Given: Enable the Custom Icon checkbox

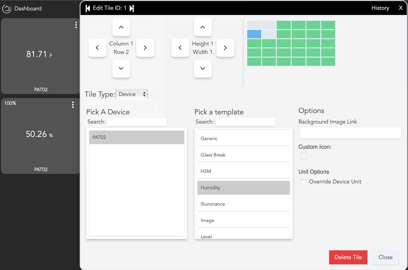Looking at the screenshot, I should click(x=303, y=156).
